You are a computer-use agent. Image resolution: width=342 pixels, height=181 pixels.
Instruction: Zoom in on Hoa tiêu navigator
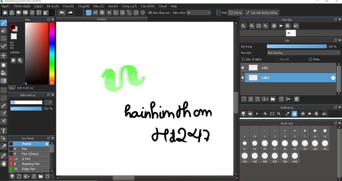tap(252, 26)
